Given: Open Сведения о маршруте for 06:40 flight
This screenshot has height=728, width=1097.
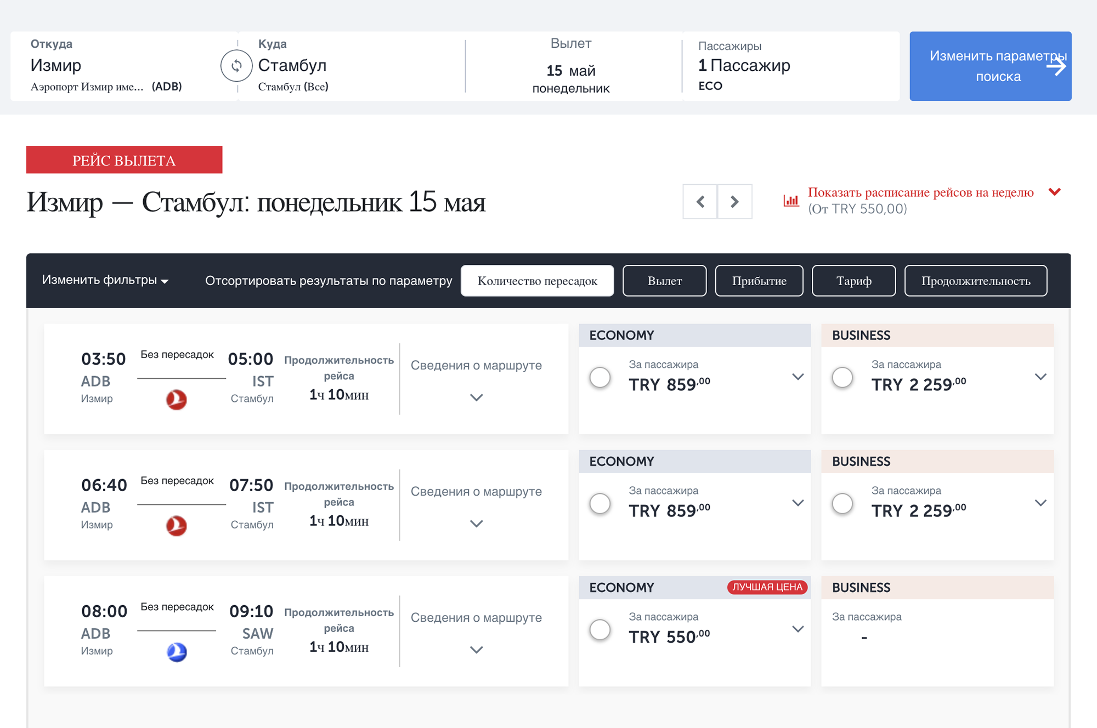Looking at the screenshot, I should pyautogui.click(x=476, y=491).
